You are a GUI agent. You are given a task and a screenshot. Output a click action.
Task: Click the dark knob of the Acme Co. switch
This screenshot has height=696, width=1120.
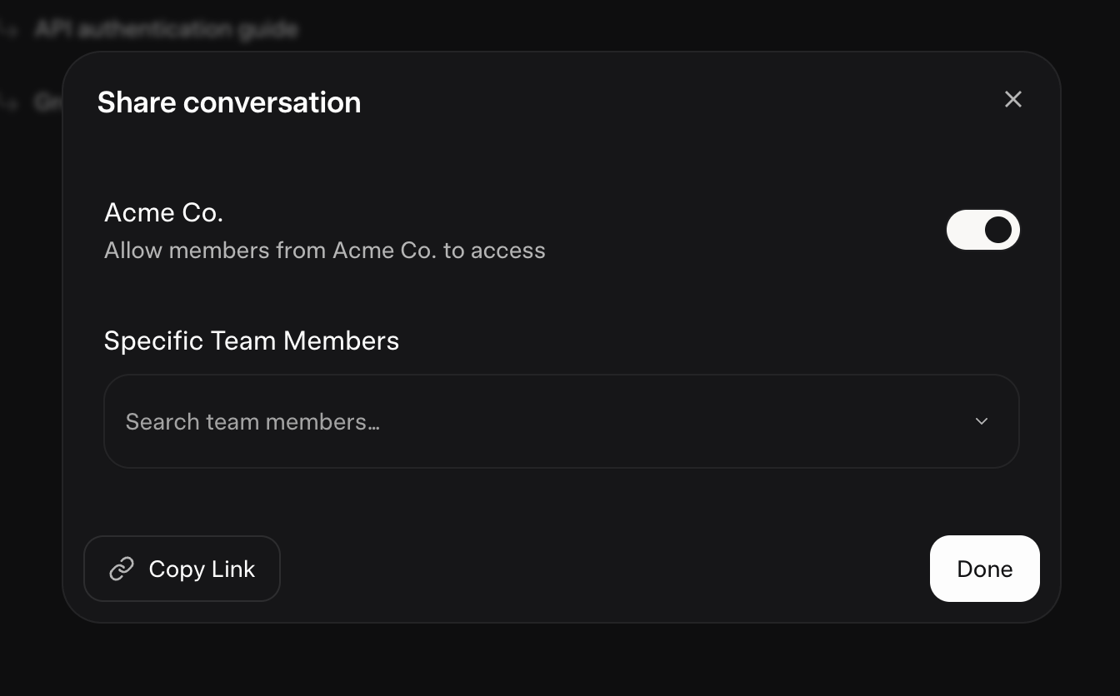pos(997,230)
